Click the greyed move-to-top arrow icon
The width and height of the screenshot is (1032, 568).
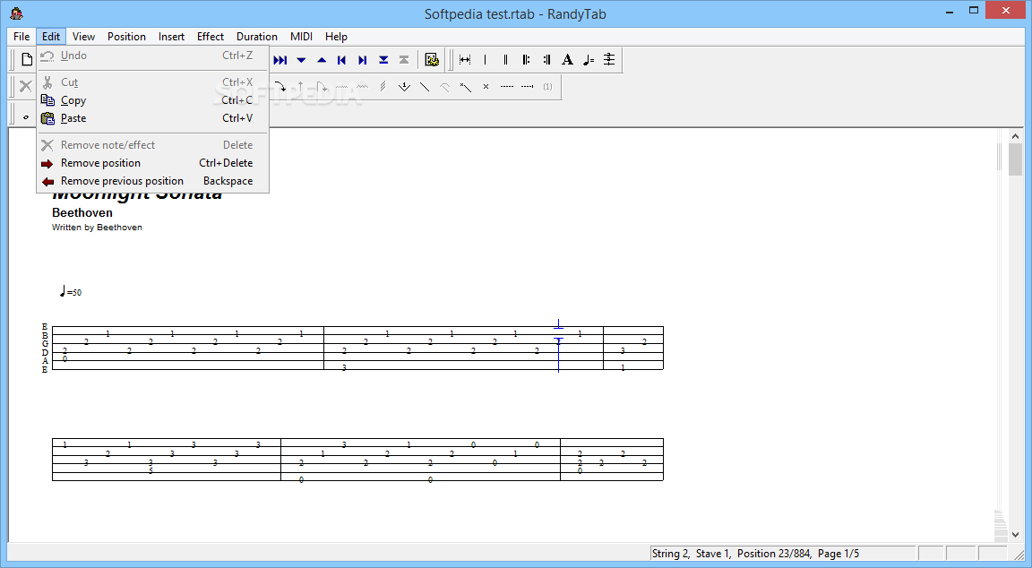404,60
